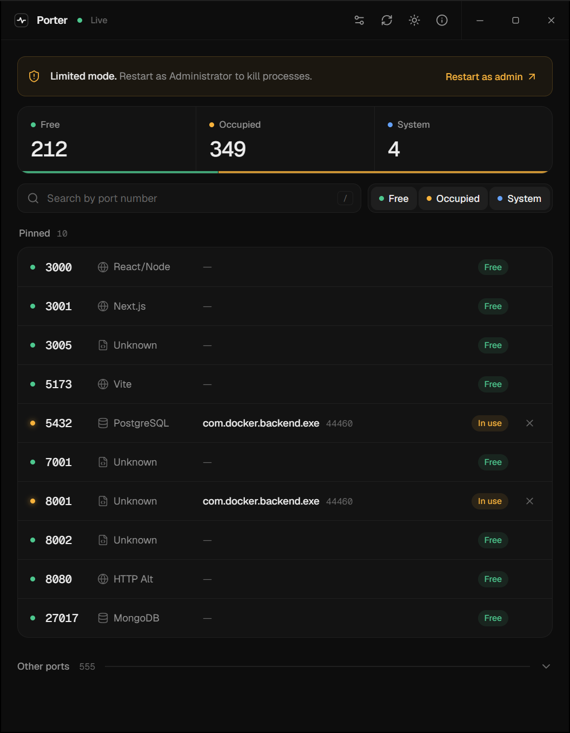570x733 pixels.
Task: Click the file icon on port 8002 row
Action: pos(103,540)
